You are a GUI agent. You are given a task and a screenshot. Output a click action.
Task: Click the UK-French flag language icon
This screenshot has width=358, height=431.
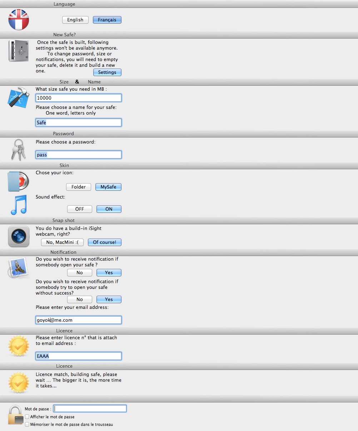pyautogui.click(x=19, y=20)
